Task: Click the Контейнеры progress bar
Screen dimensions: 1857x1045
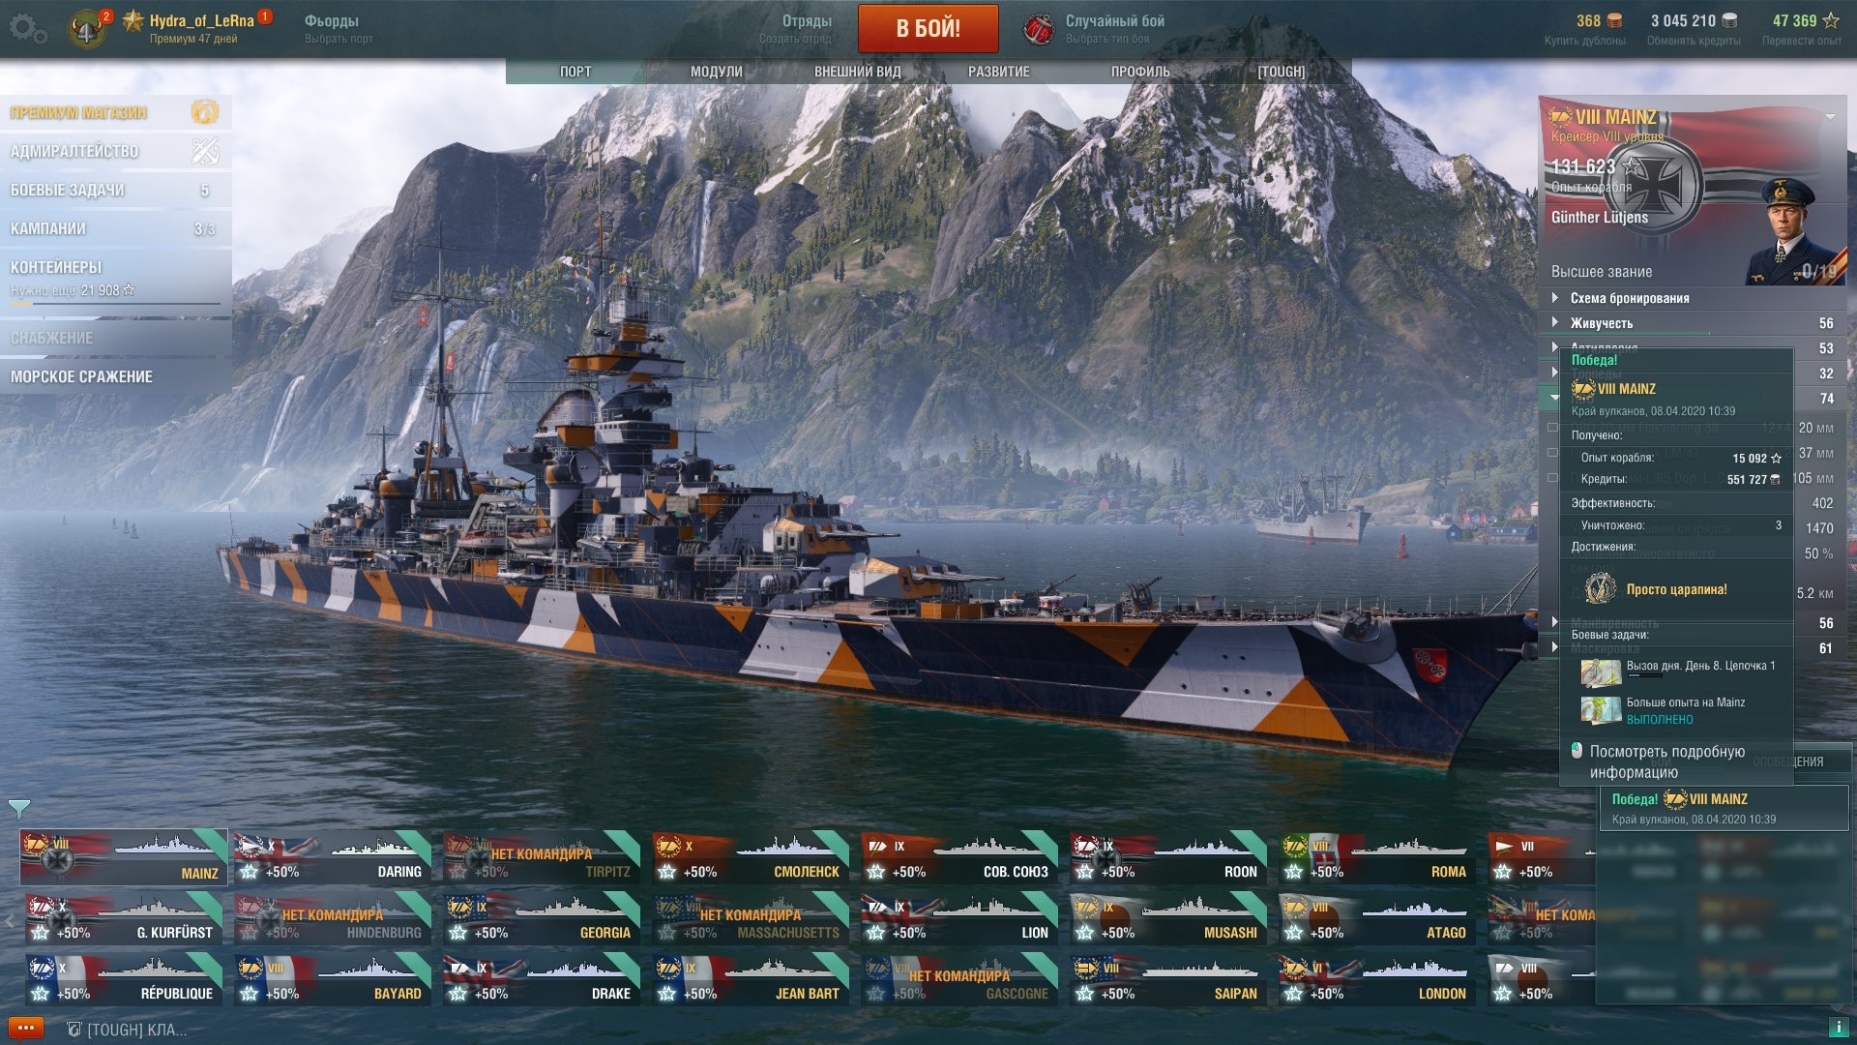Action: (115, 304)
